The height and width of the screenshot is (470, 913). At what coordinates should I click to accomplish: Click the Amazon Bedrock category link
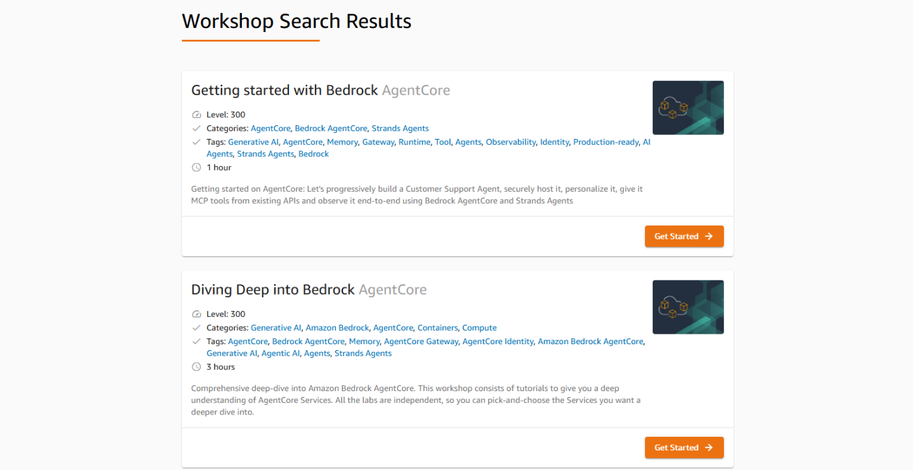pyautogui.click(x=337, y=328)
